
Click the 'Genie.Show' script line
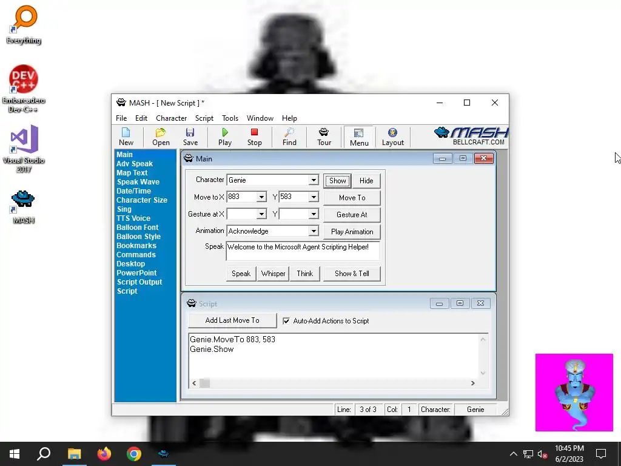click(212, 349)
